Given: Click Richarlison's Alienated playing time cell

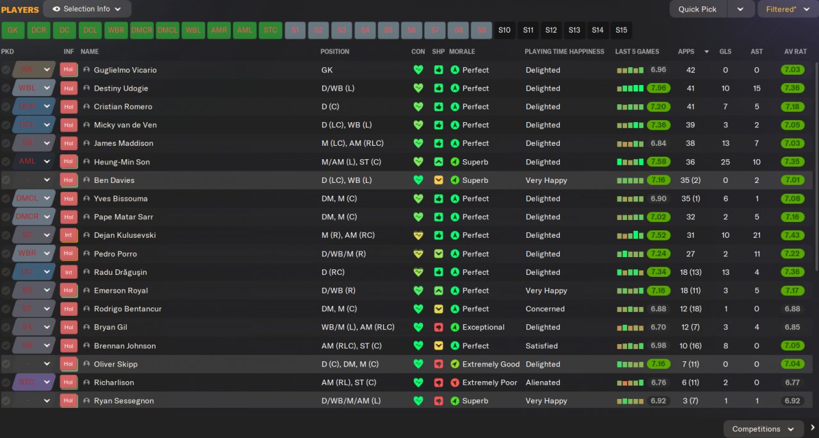Looking at the screenshot, I should pyautogui.click(x=543, y=382).
